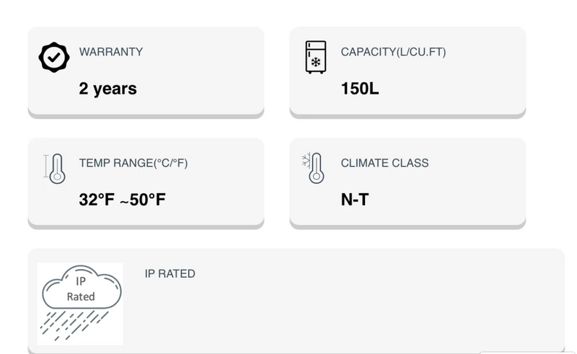Click the '2 years' warranty value
577x354 pixels.
click(107, 89)
